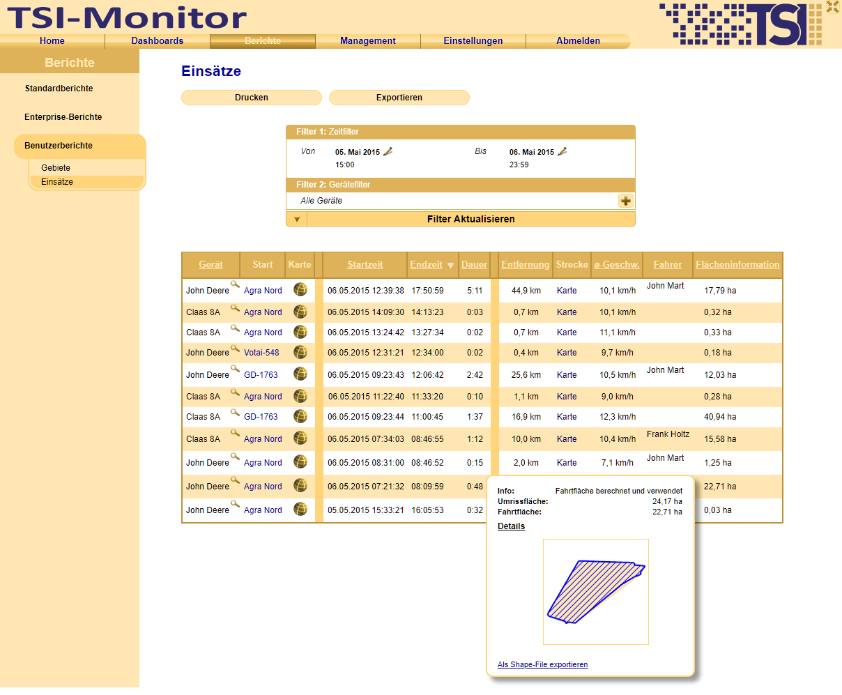
Task: Collapse filter panel with triangle arrow
Action: [296, 220]
